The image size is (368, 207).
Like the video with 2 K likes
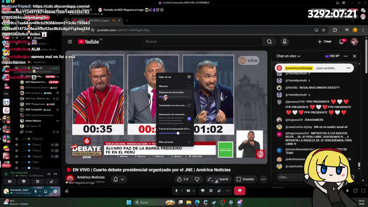point(183,179)
